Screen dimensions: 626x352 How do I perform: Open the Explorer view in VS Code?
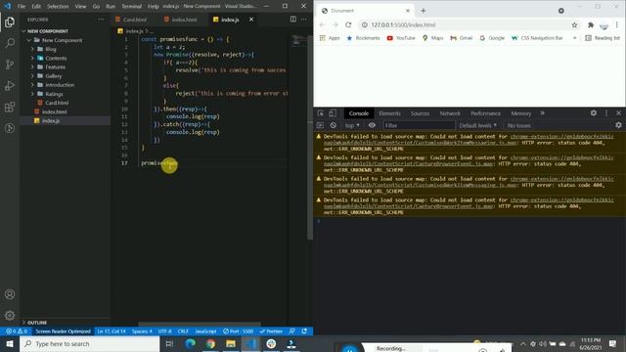(10, 22)
